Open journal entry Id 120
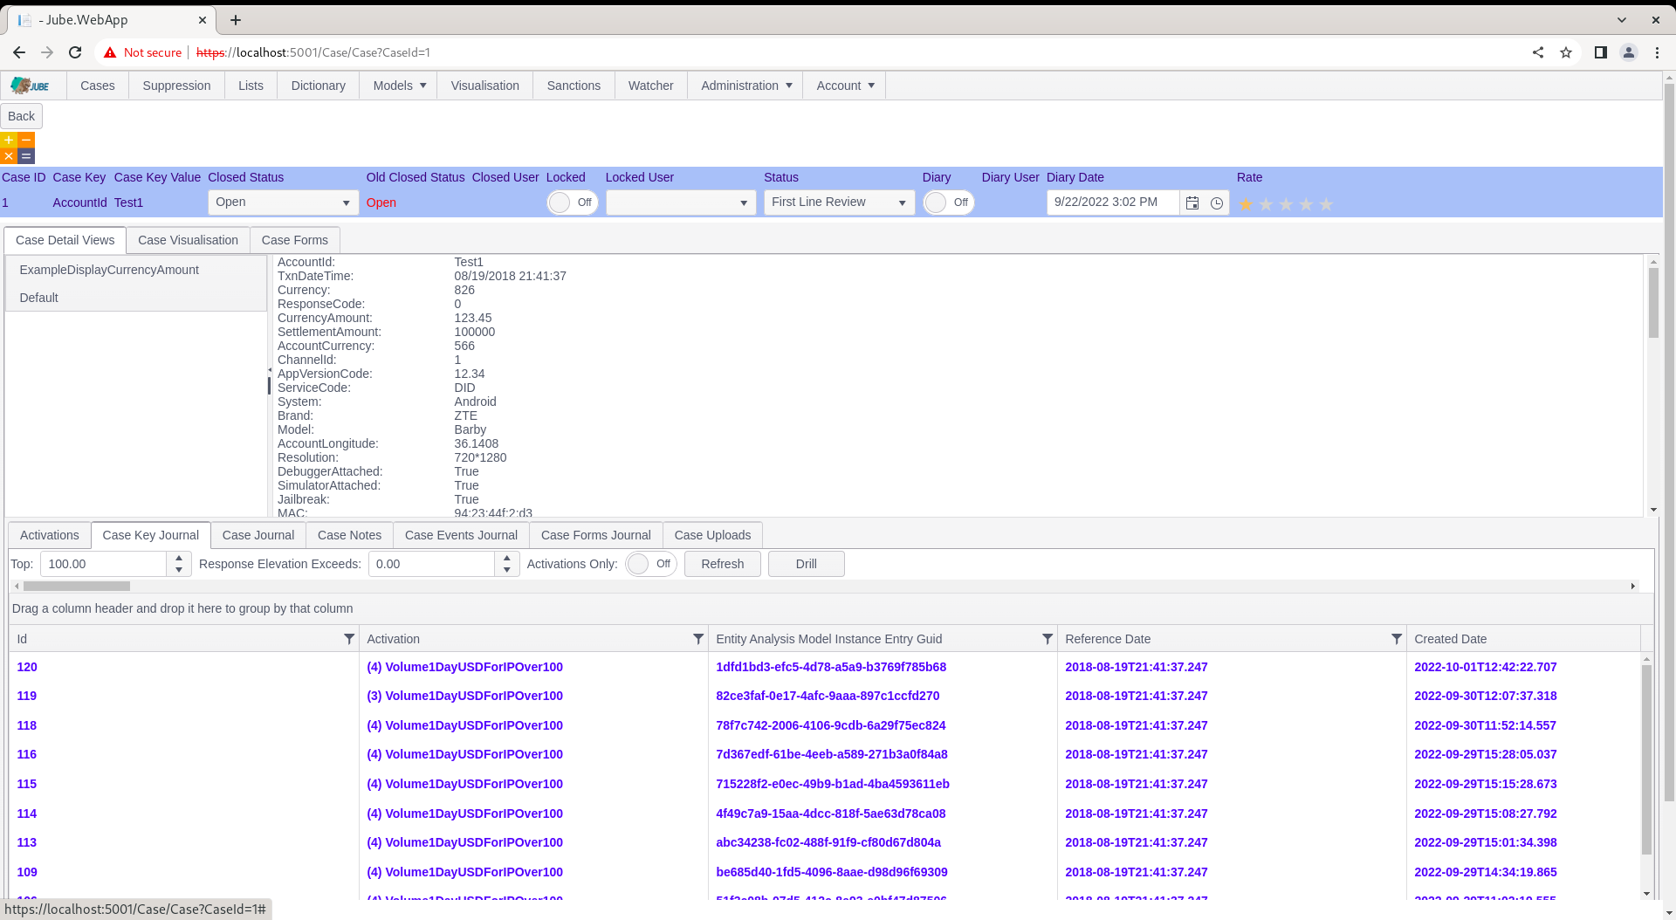The height and width of the screenshot is (920, 1676). [x=27, y=667]
